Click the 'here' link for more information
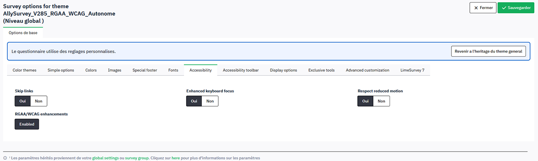This screenshot has width=538, height=161. [176, 158]
